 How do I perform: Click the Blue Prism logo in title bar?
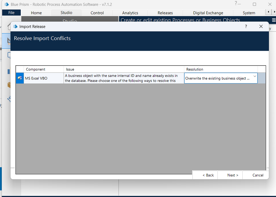coord(7,4)
